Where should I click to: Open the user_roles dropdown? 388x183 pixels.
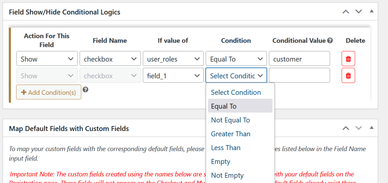point(173,59)
